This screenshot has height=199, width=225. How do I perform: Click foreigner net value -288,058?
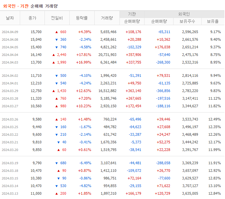click(x=163, y=163)
